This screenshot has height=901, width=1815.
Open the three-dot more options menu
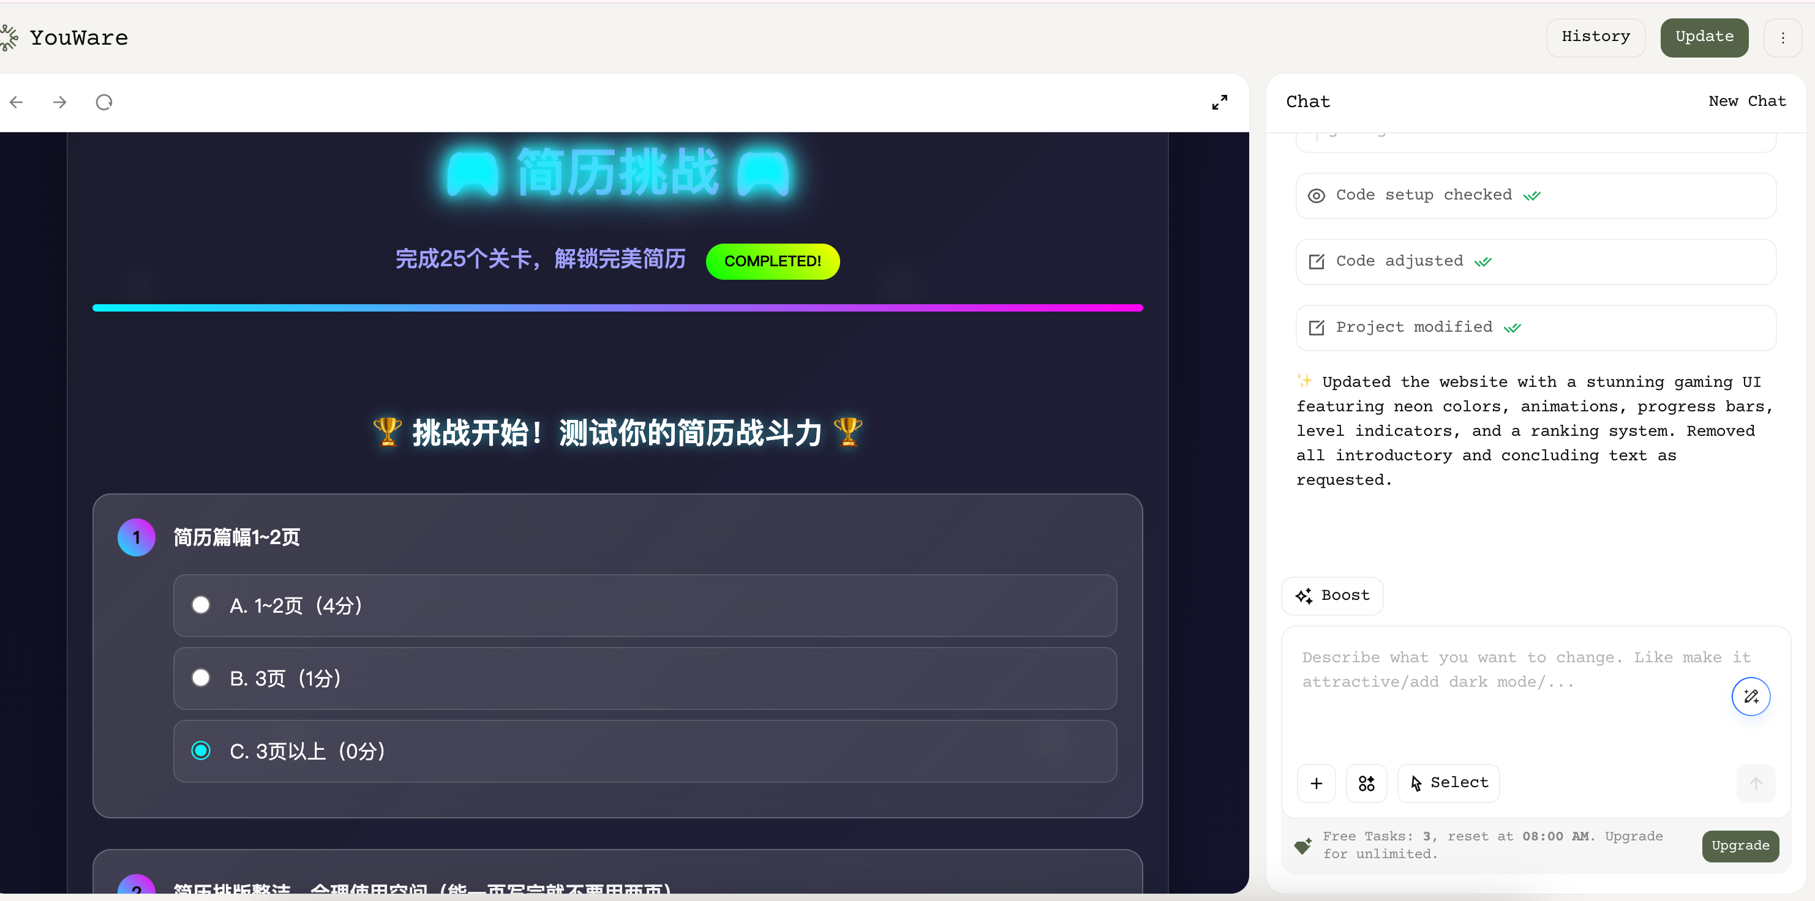click(1783, 38)
